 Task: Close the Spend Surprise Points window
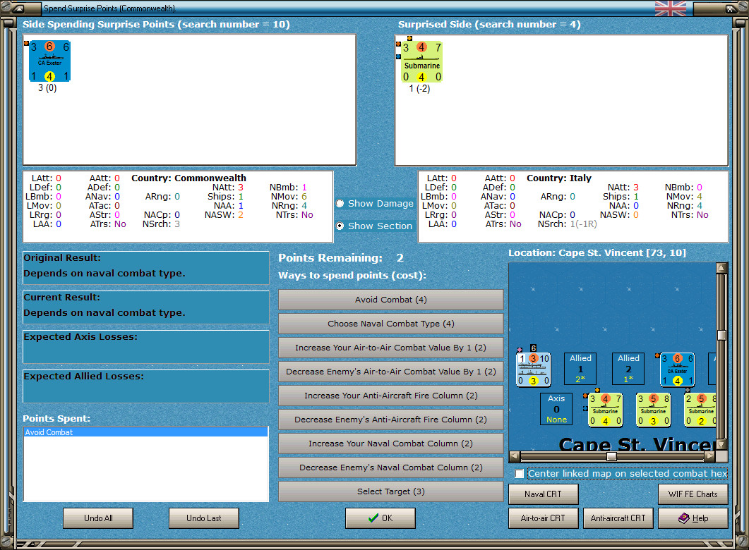pyautogui.click(x=731, y=8)
